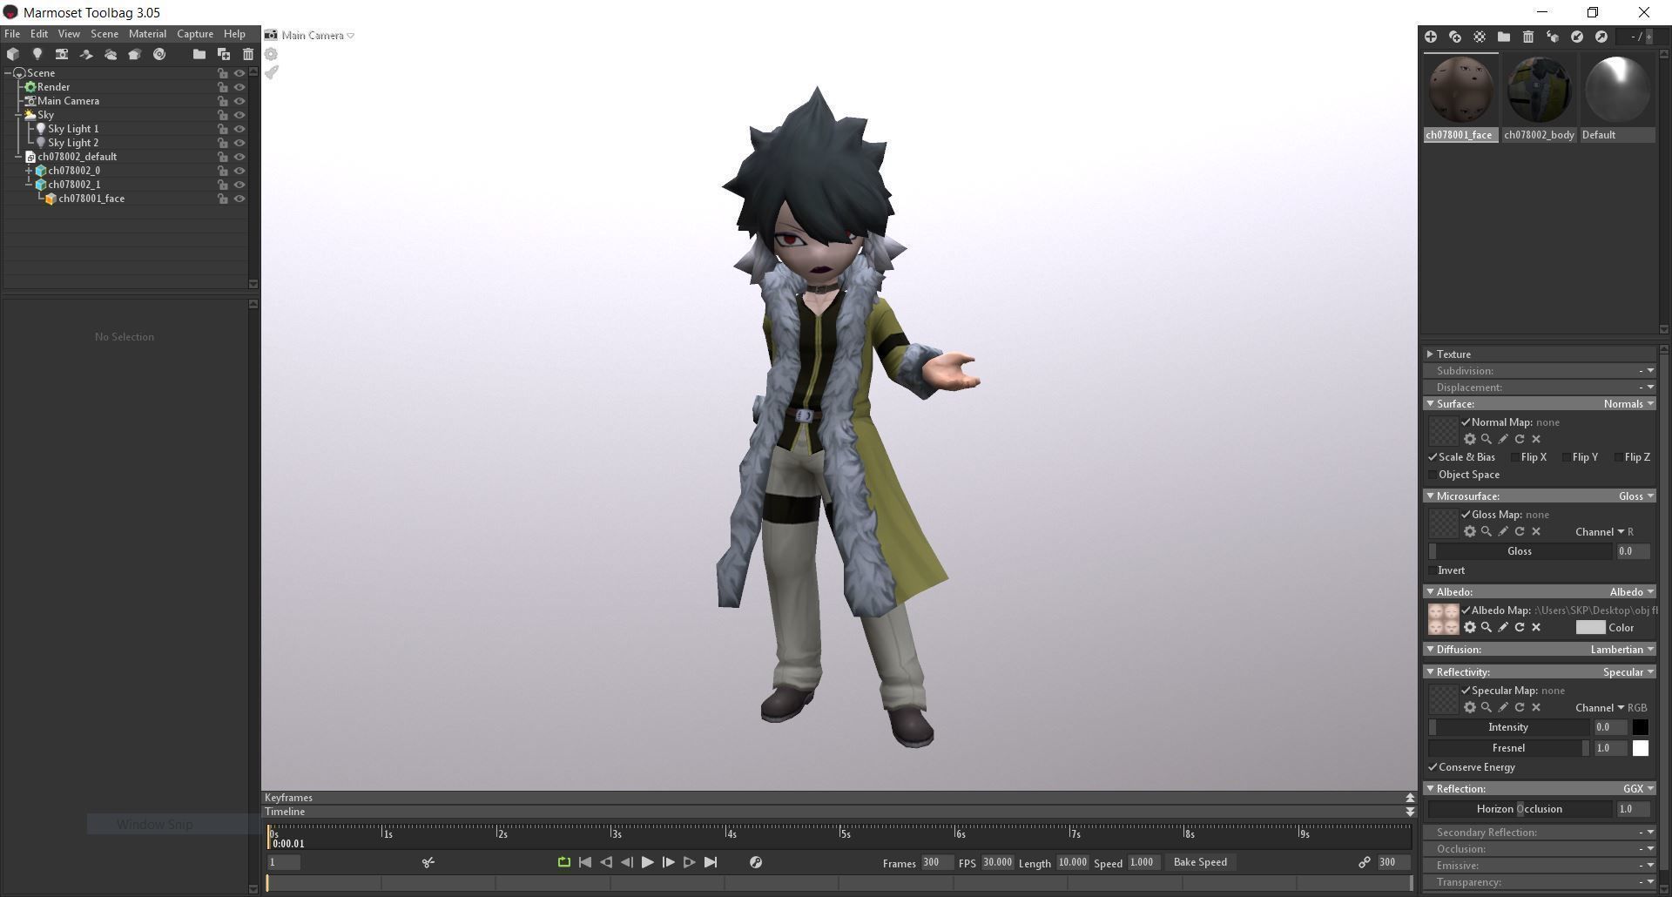The width and height of the screenshot is (1672, 897).
Task: Toggle the green loop playback icon
Action: tap(564, 862)
